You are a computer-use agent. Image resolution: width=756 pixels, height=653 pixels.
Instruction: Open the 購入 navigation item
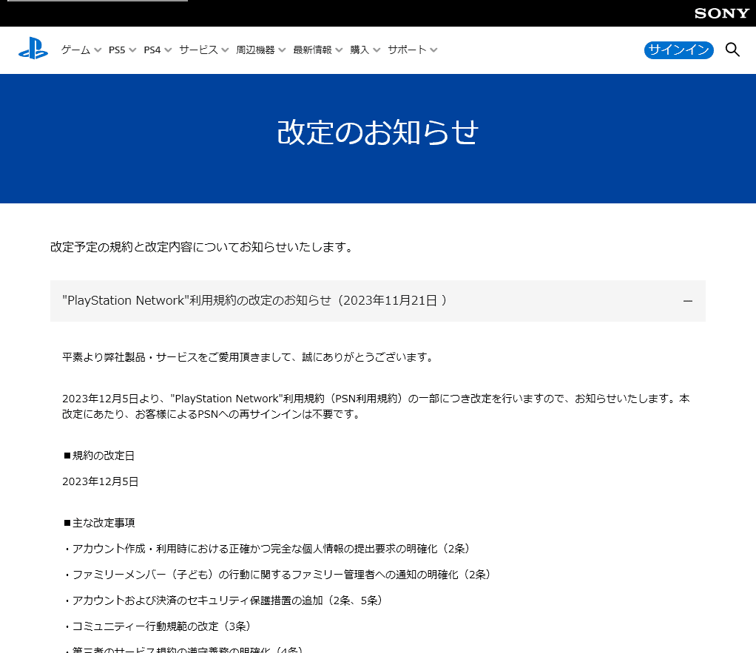(360, 50)
